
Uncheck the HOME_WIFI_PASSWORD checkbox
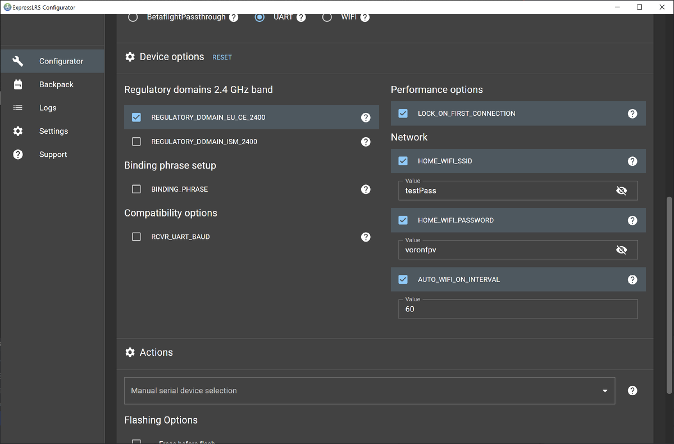pos(403,220)
